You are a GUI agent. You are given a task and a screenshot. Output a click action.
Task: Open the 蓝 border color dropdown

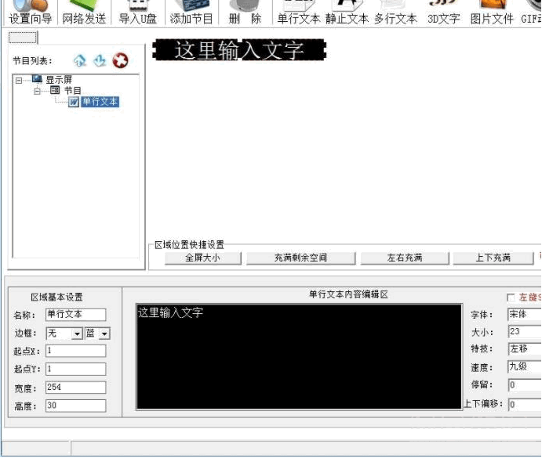105,334
